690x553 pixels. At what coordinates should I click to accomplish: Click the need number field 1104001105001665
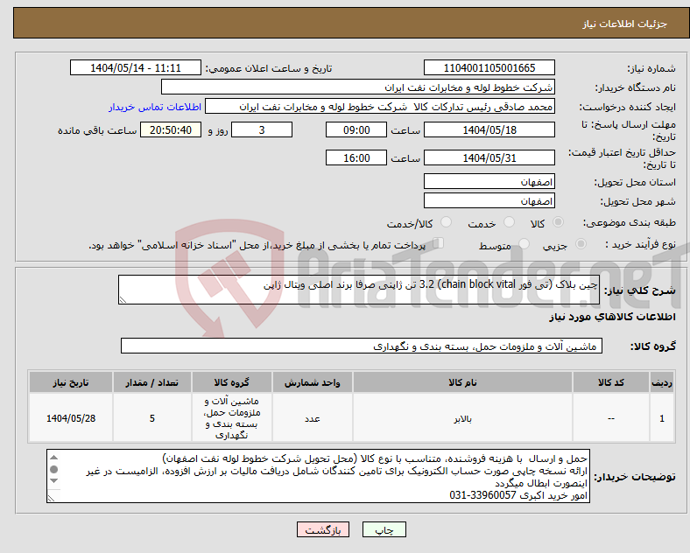[x=489, y=67]
